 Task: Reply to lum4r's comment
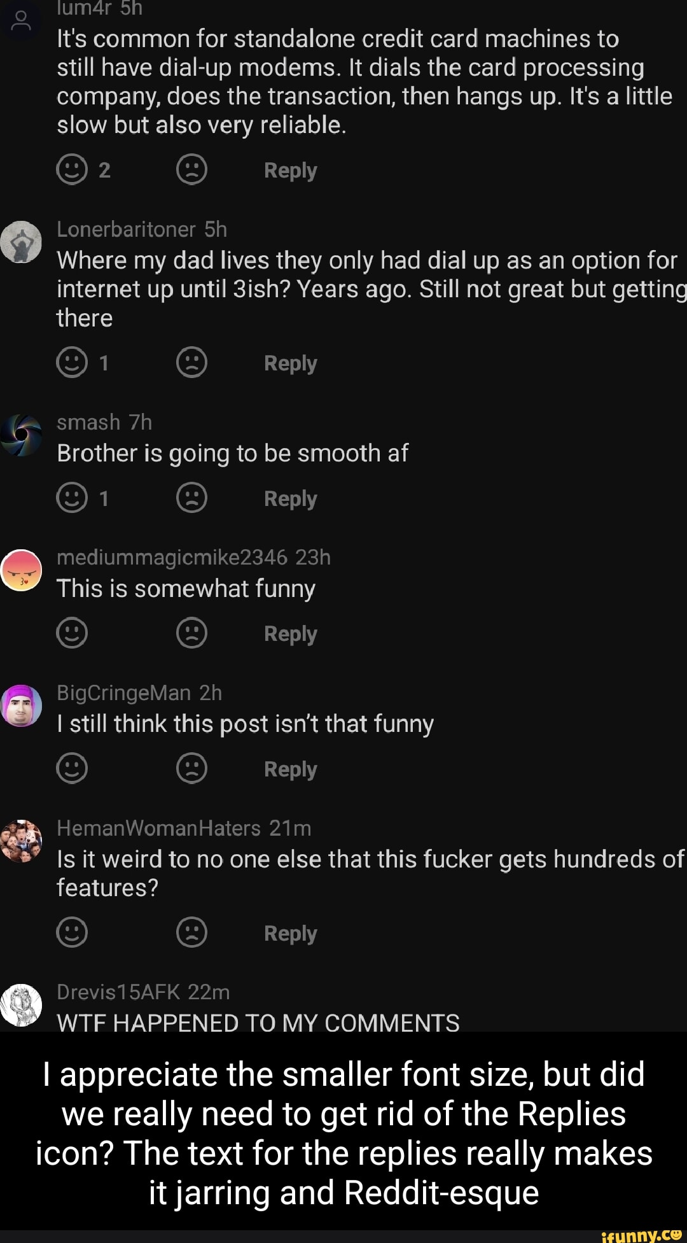coord(290,171)
